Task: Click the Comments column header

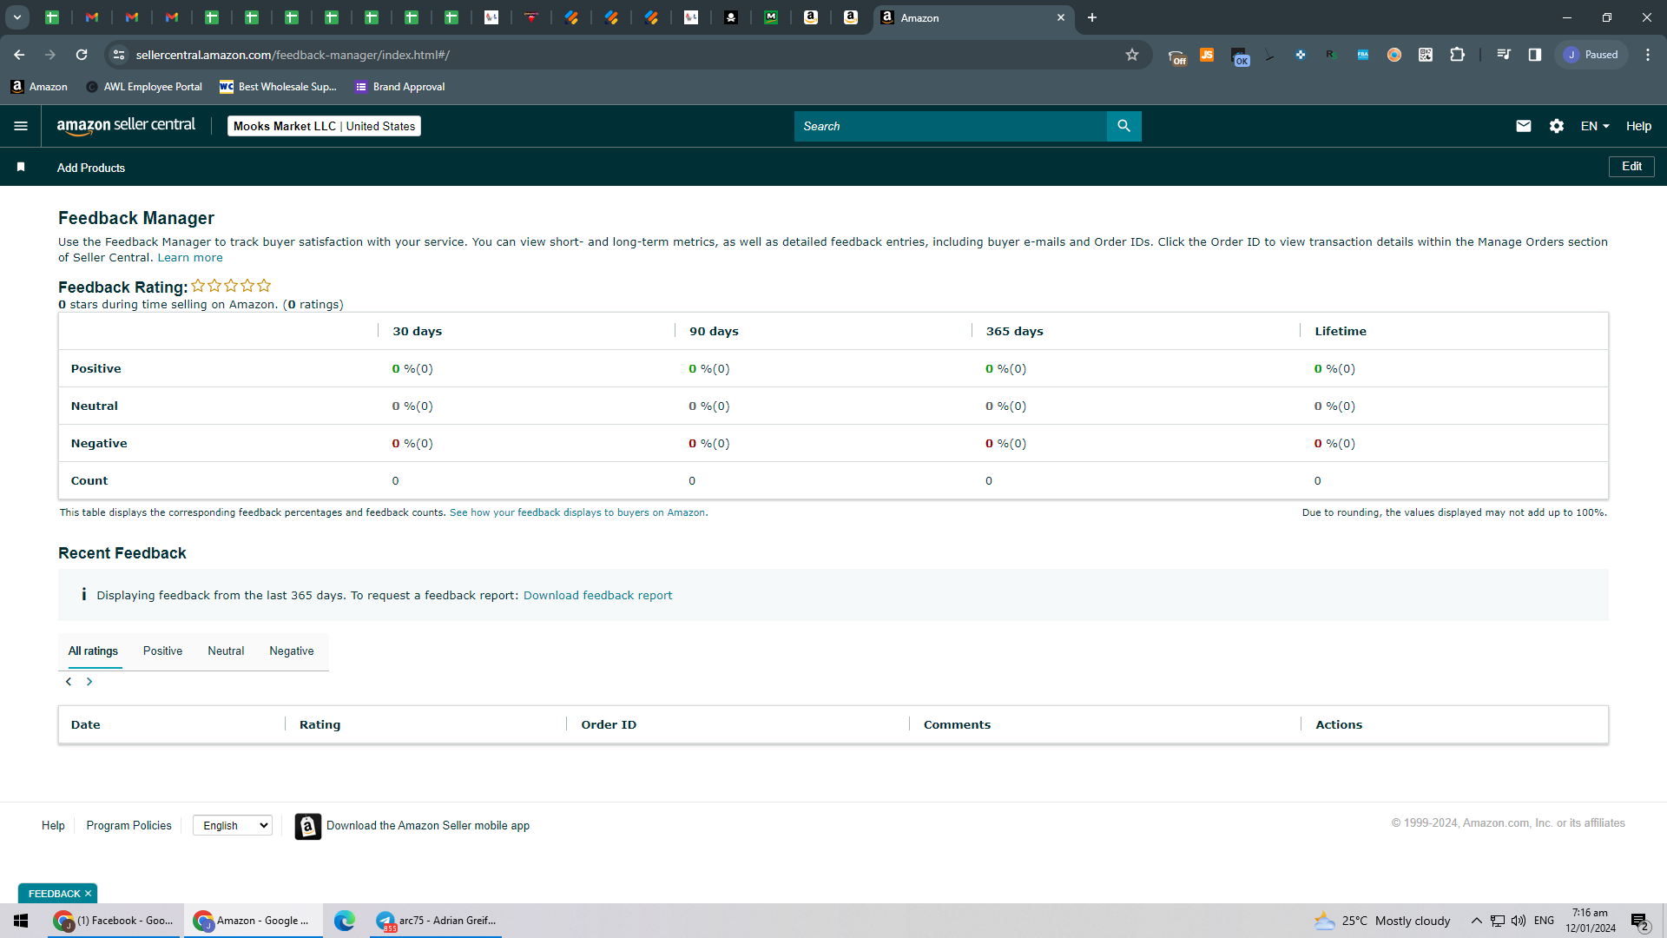Action: (957, 725)
